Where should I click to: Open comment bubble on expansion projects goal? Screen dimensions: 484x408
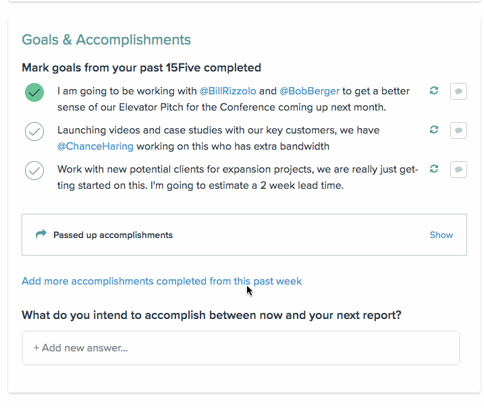458,170
